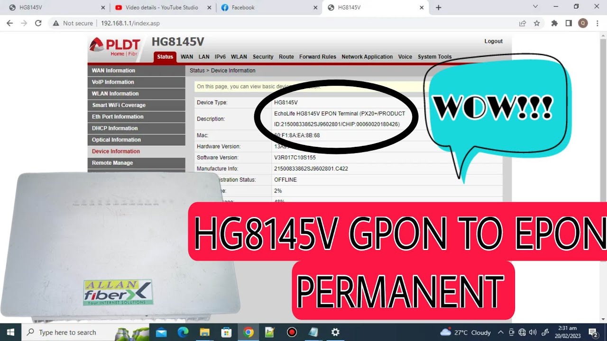
Task: Open Optical Information in sidebar
Action: 137,140
